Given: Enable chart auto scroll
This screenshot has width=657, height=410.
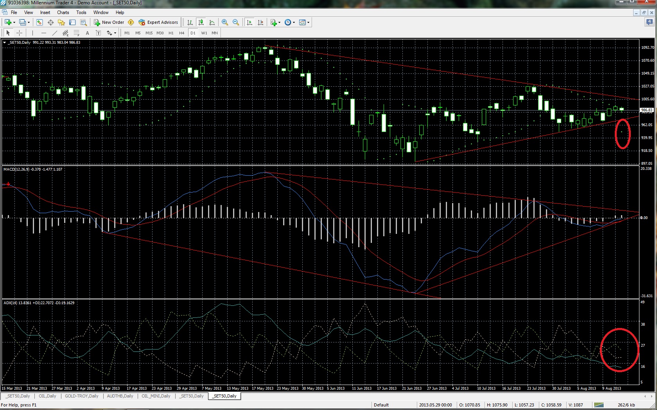Looking at the screenshot, I should pyautogui.click(x=250, y=22).
